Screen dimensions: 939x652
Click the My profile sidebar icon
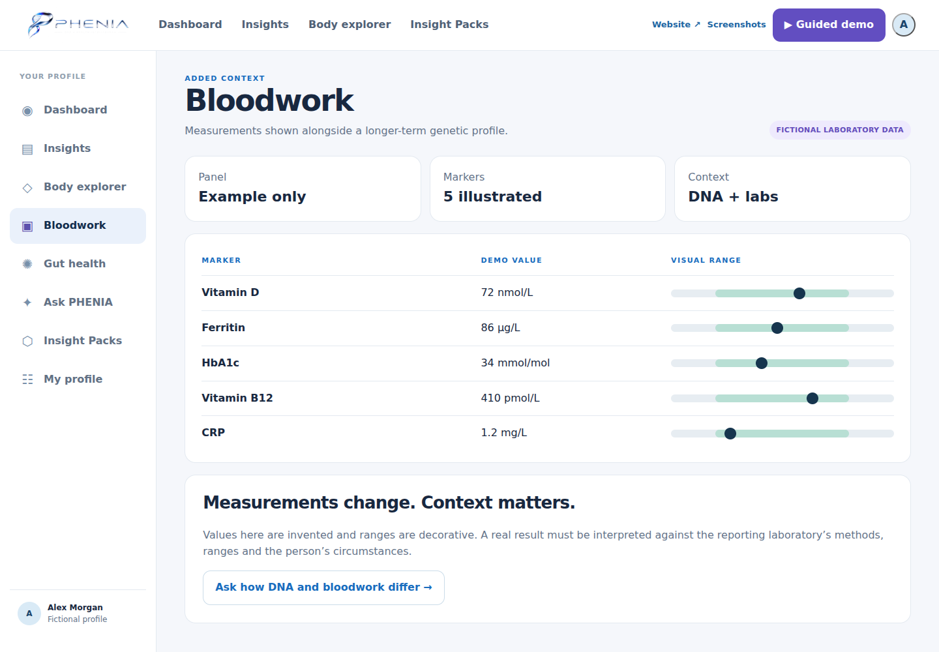pos(27,379)
